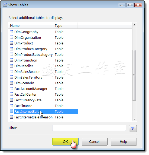Apply filter using the funnel icon button
The image size is (149, 155).
(x=133, y=128)
